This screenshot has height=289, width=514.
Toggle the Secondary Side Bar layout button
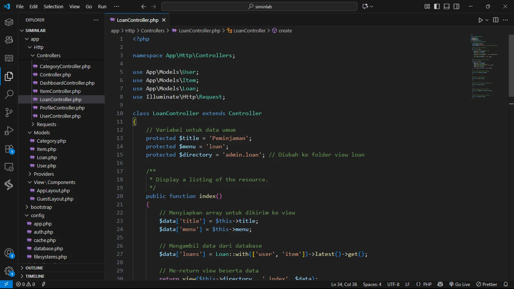(x=456, y=6)
